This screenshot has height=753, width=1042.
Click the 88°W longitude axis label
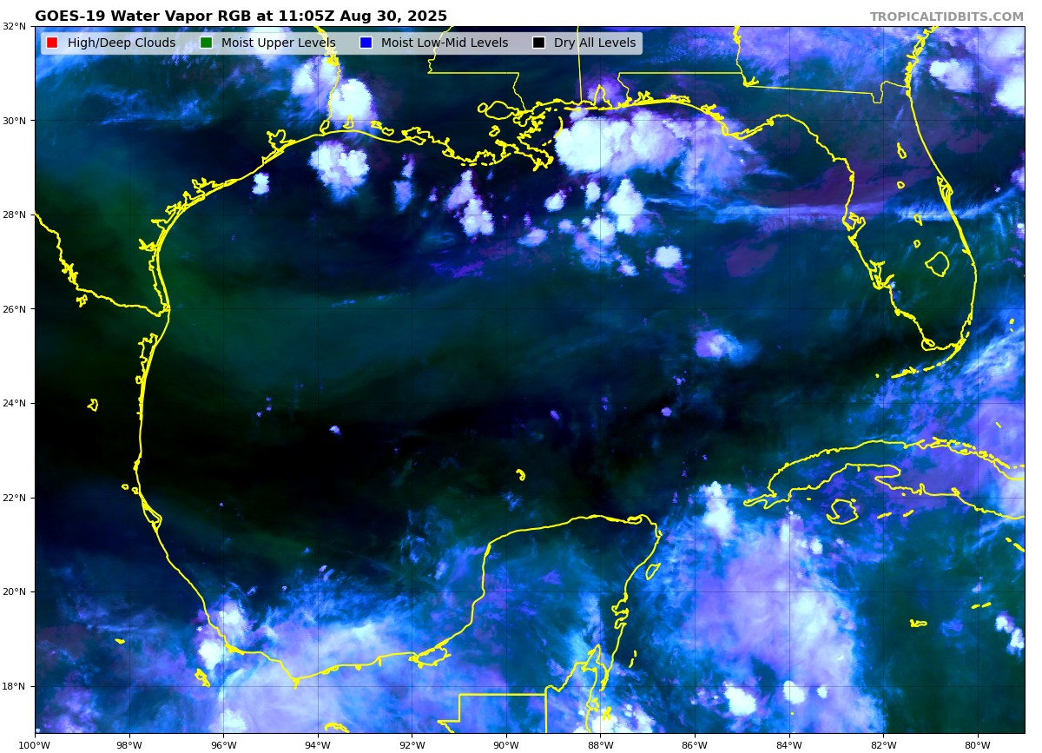[600, 744]
